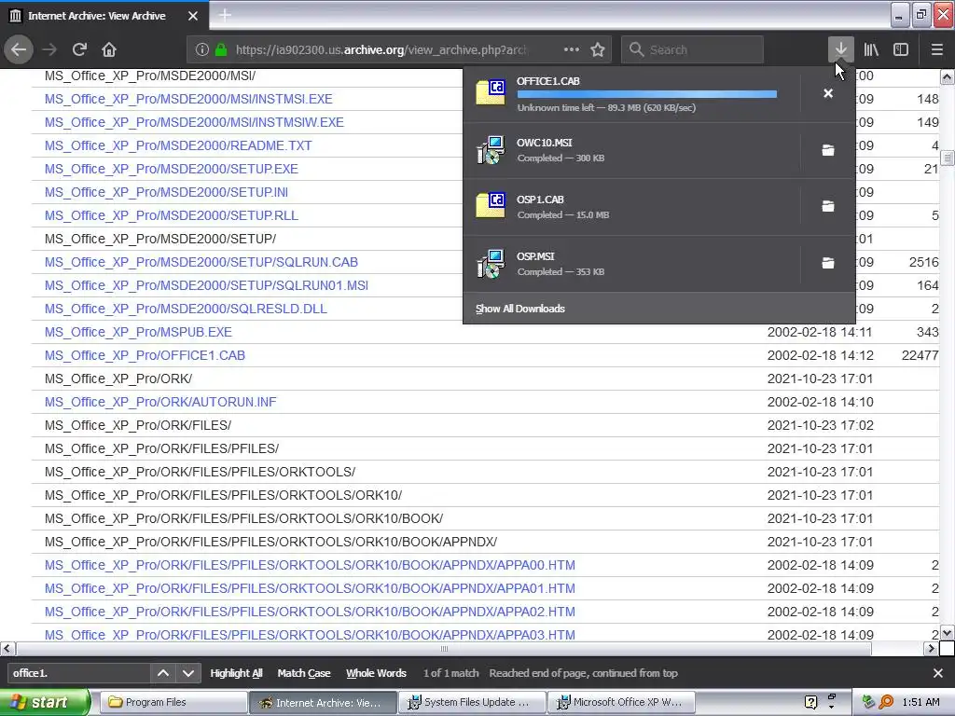The image size is (955, 716).
Task: Click the horizontal scrollbar left arrow
Action: click(x=7, y=649)
